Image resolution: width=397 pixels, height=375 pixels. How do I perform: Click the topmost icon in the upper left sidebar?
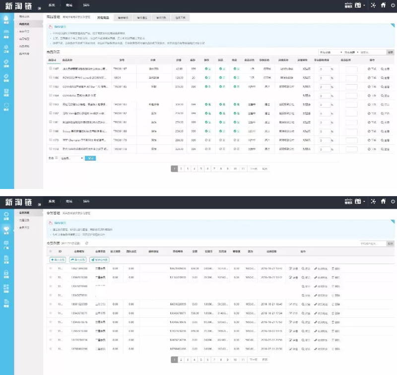tap(6, 19)
